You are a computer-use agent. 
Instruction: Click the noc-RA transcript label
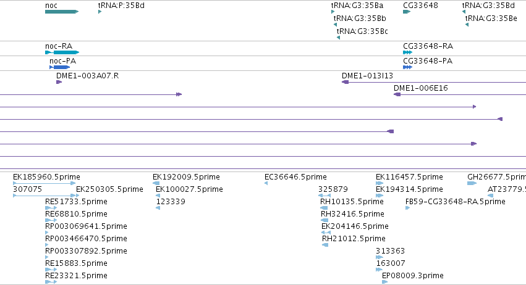[x=59, y=46]
